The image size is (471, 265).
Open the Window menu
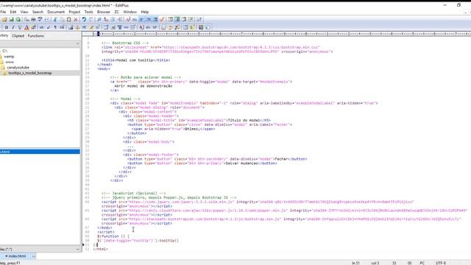click(130, 12)
